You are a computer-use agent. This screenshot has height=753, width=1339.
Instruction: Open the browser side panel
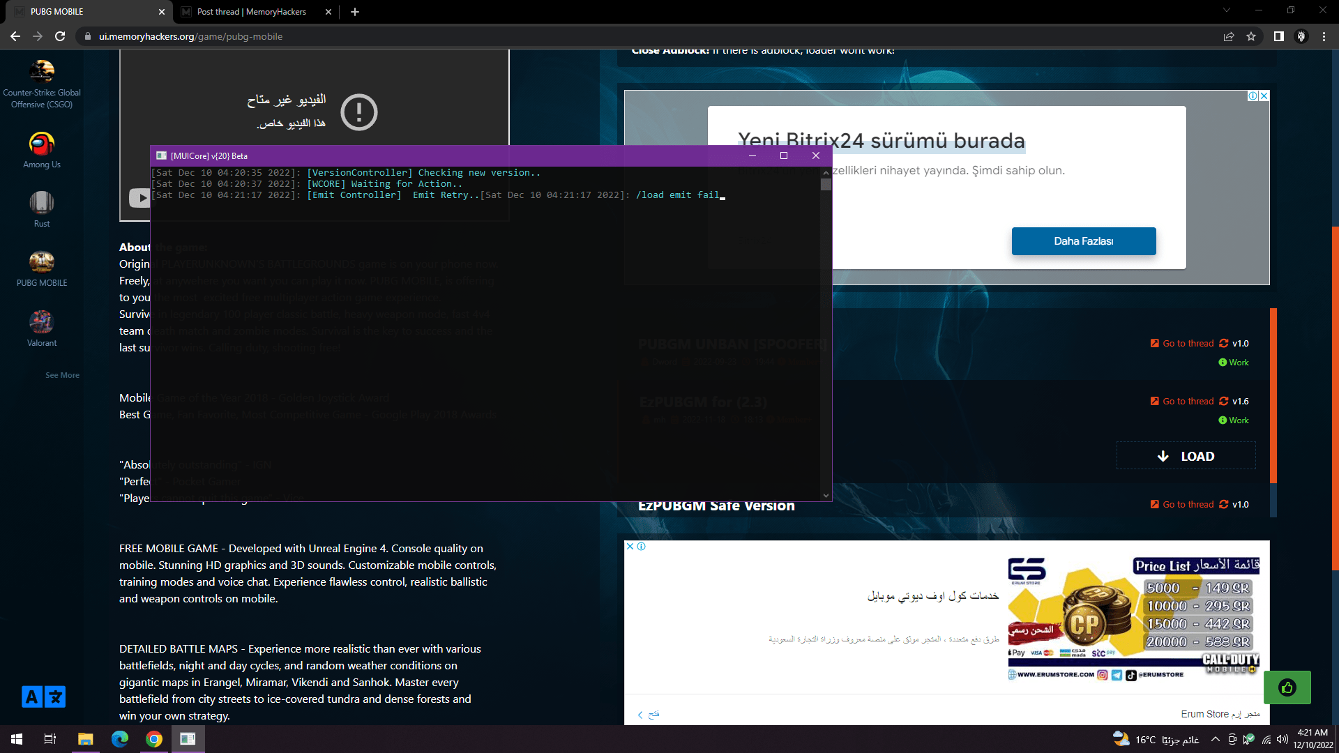(x=1279, y=36)
